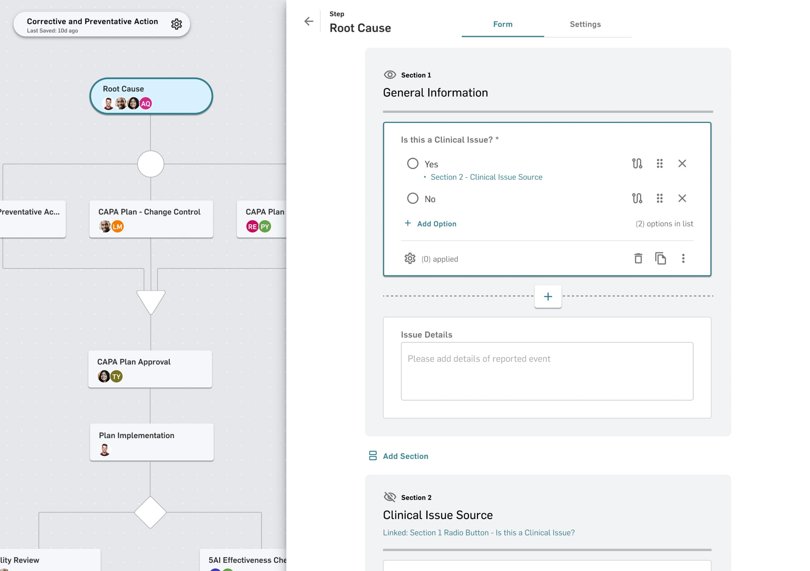Duplicate the Clinical Issue question
Image resolution: width=810 pixels, height=571 pixels.
pos(660,258)
